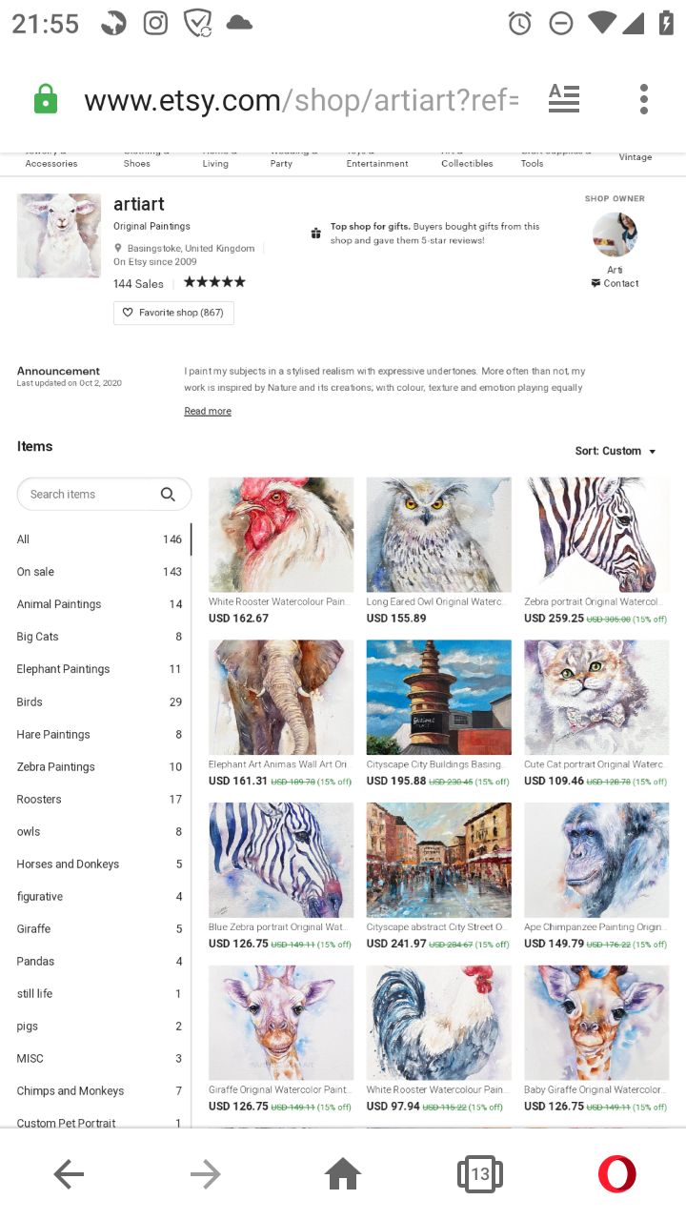Open the three-dot browser menu

(644, 98)
